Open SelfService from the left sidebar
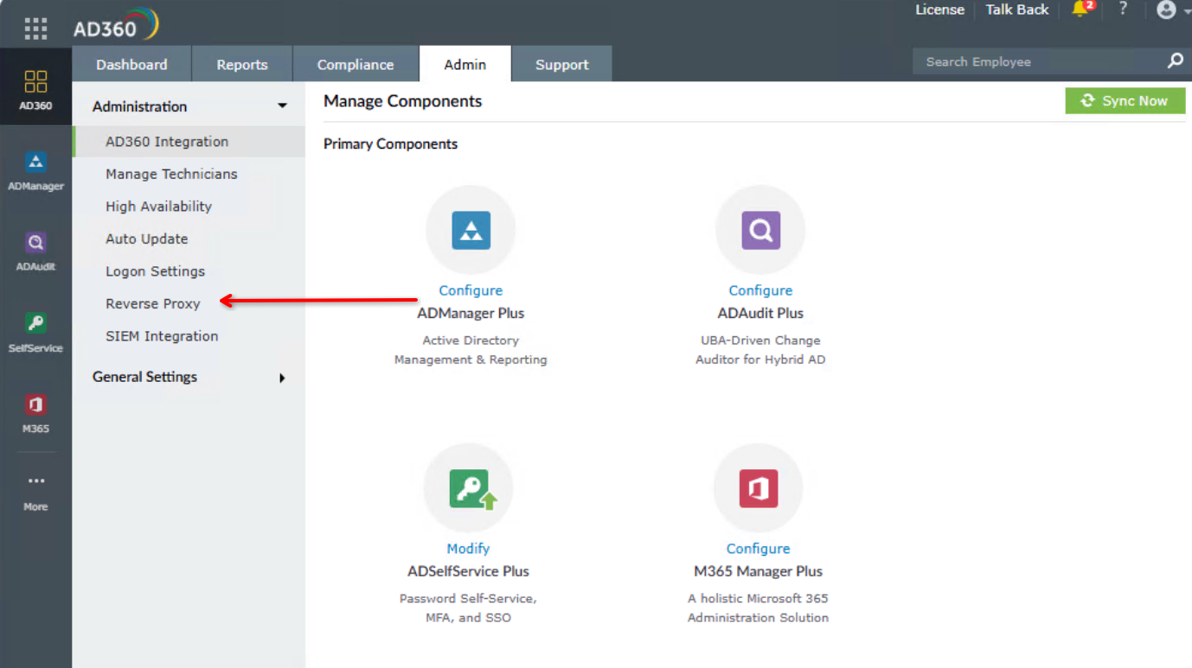The image size is (1192, 668). (35, 333)
